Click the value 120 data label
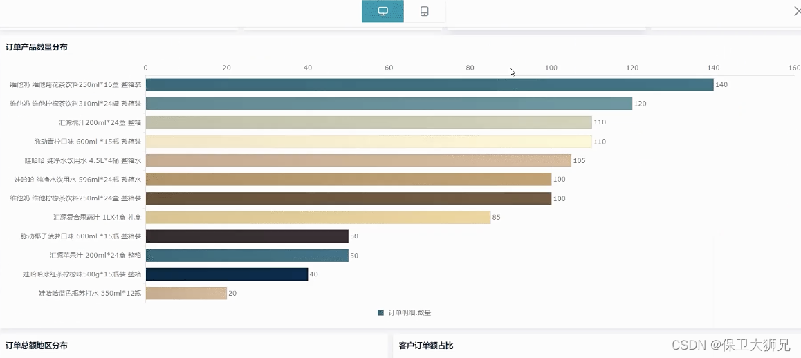The height and width of the screenshot is (358, 801). (x=640, y=104)
